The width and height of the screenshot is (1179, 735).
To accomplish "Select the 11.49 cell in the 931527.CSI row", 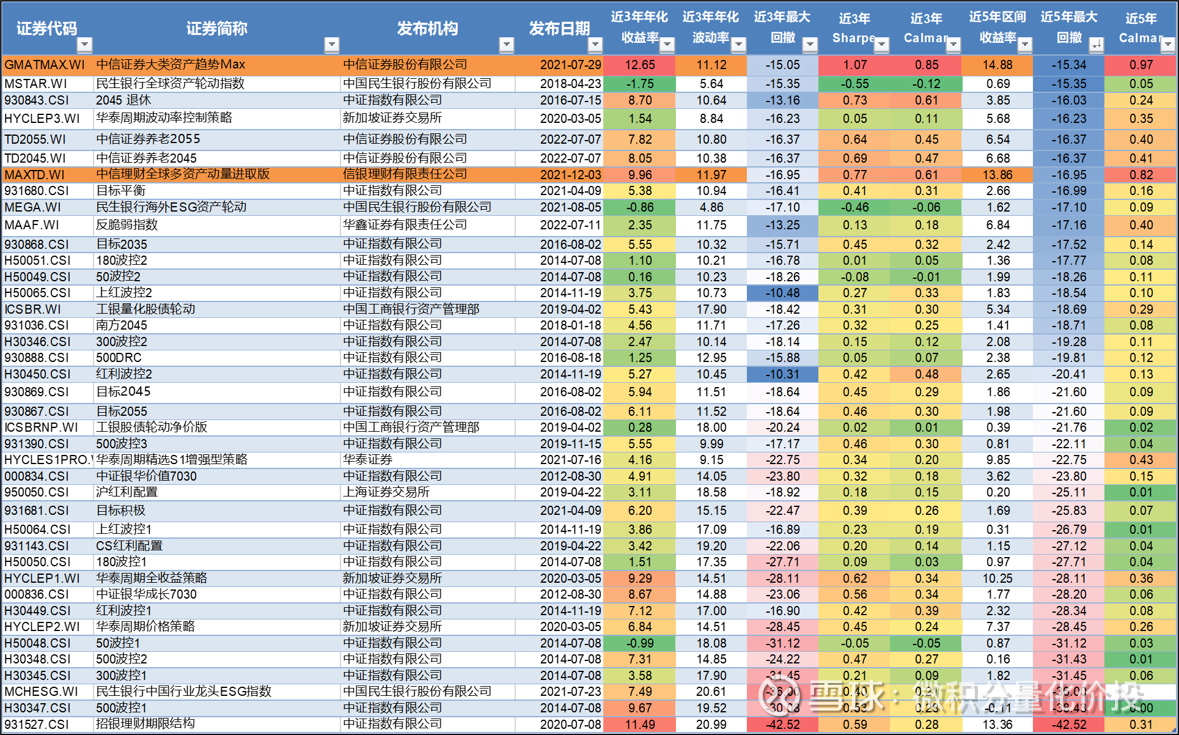I will [640, 725].
